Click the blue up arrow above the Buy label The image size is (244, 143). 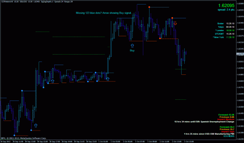coord(132,46)
